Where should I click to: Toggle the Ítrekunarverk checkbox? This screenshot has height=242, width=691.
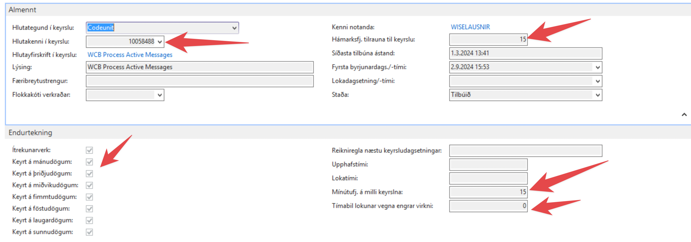(89, 150)
